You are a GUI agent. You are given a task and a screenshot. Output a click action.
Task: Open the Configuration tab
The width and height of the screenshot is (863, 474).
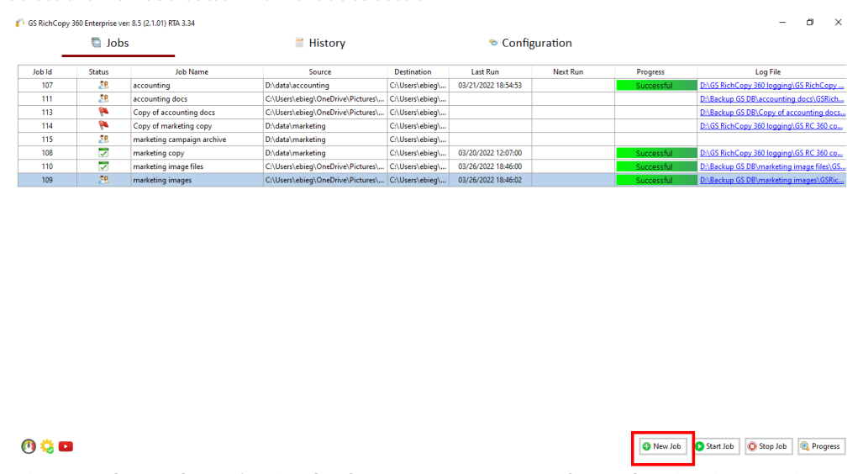pos(530,43)
